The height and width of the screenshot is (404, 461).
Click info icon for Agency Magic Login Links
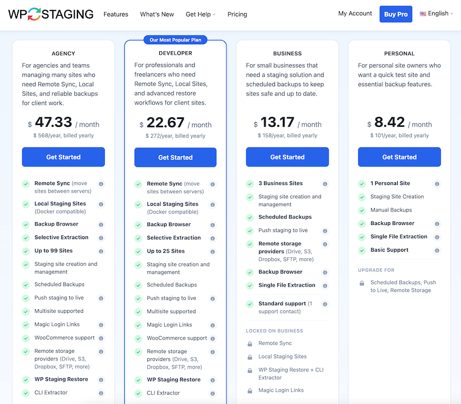click(x=101, y=325)
